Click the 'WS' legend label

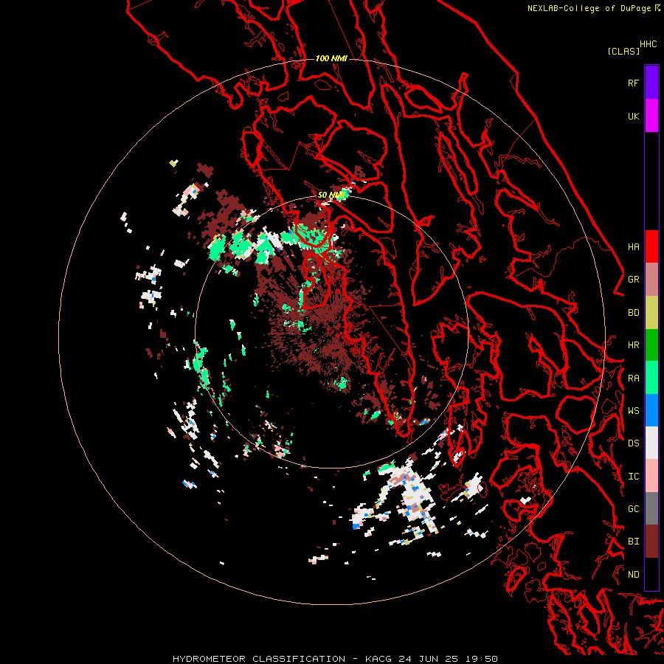633,411
